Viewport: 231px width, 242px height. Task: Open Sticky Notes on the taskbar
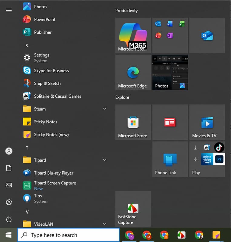pyautogui.click(x=216, y=235)
